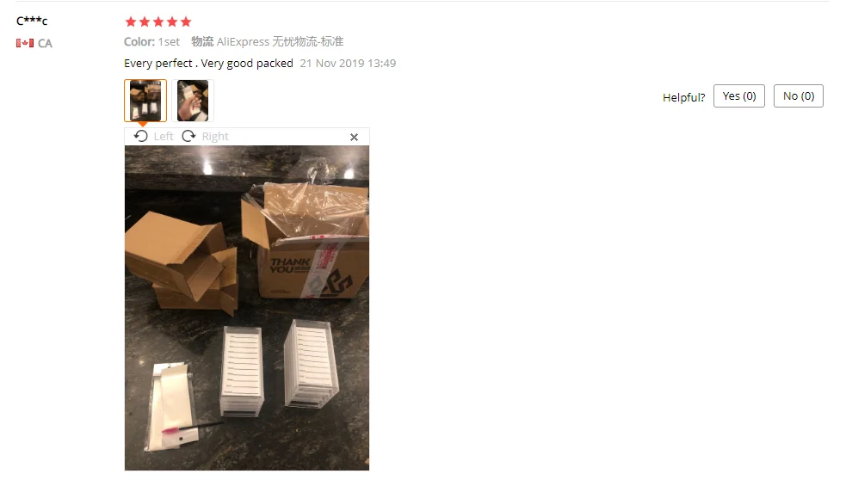Click the reviewer name C***c
Screen dimensions: 846x486
click(x=32, y=21)
